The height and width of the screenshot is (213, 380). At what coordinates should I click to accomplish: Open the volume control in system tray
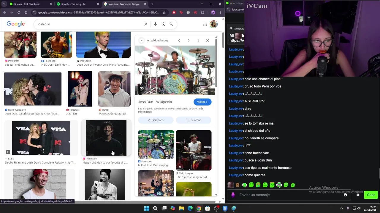click(359, 208)
